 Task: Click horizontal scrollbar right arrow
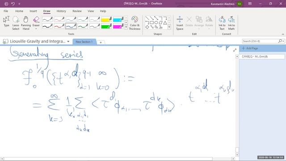point(233,159)
